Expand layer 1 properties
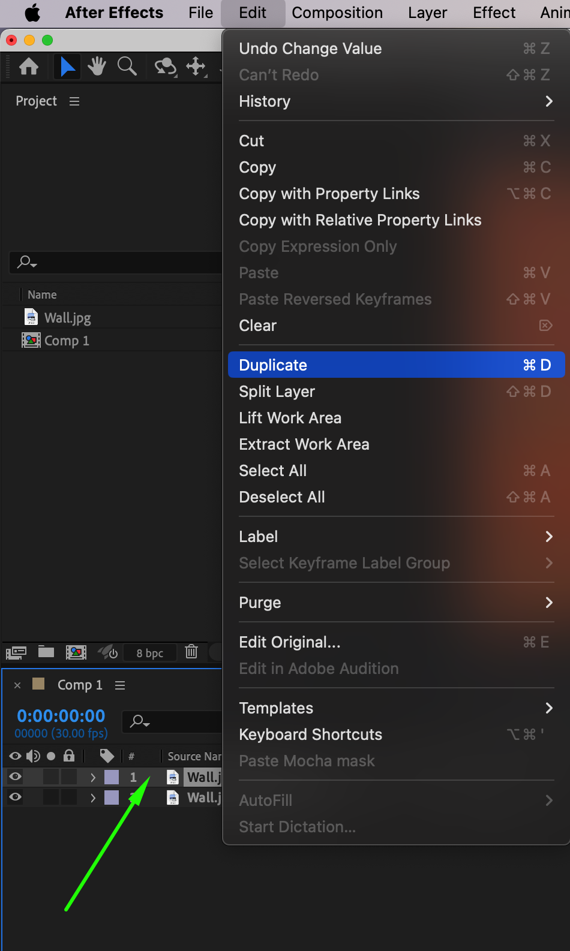570x951 pixels. [92, 777]
